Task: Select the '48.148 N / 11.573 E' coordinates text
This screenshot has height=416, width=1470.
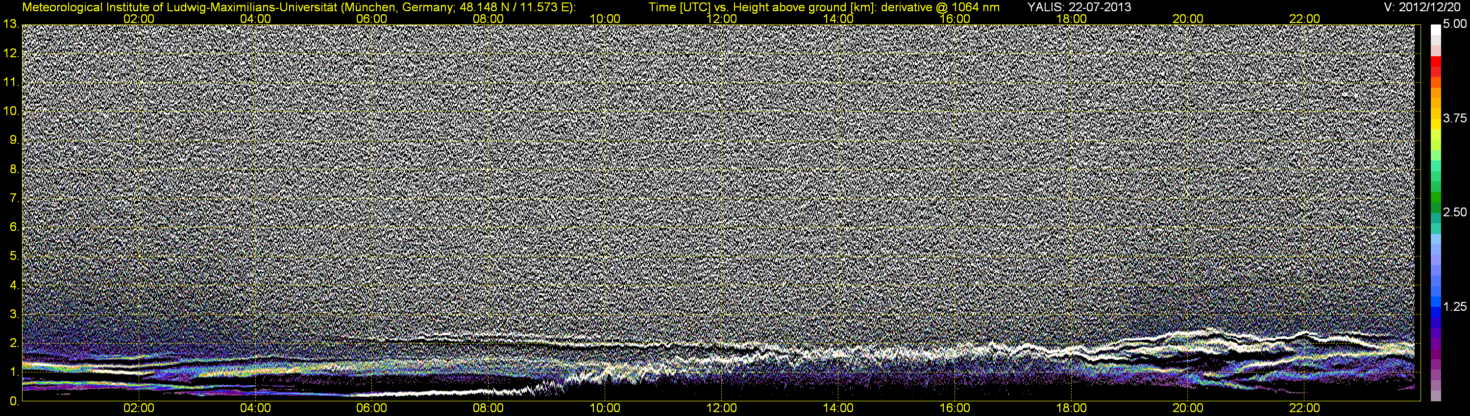Action: point(515,7)
